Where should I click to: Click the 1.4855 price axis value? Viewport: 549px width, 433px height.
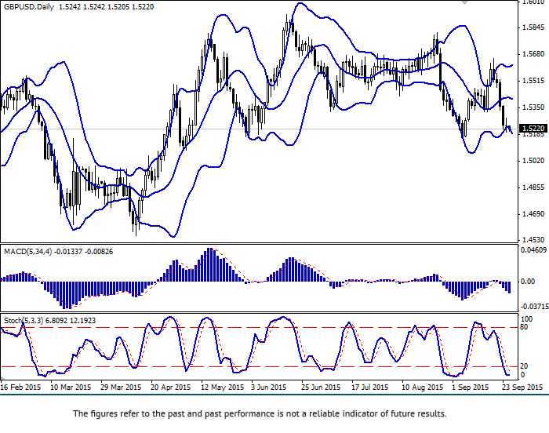coord(533,187)
